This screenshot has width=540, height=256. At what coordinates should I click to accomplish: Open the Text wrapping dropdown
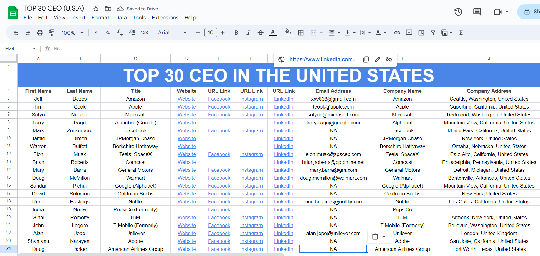[x=366, y=33]
